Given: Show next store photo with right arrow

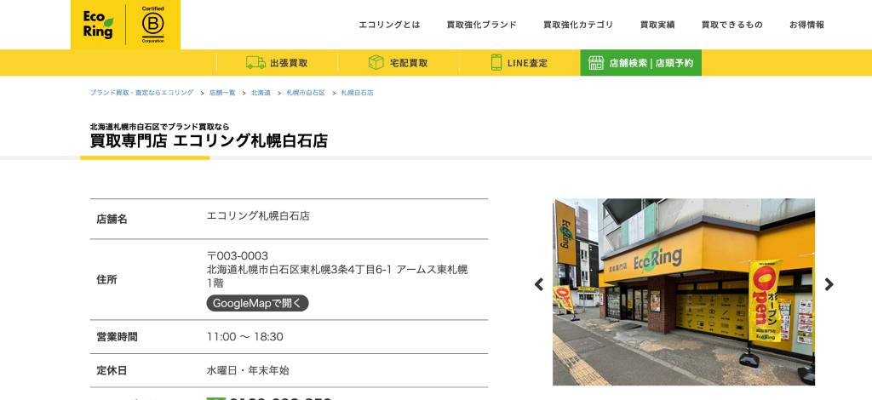Looking at the screenshot, I should point(829,284).
